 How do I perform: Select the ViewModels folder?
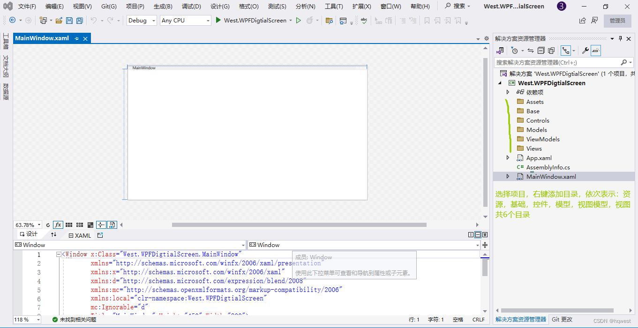(543, 139)
